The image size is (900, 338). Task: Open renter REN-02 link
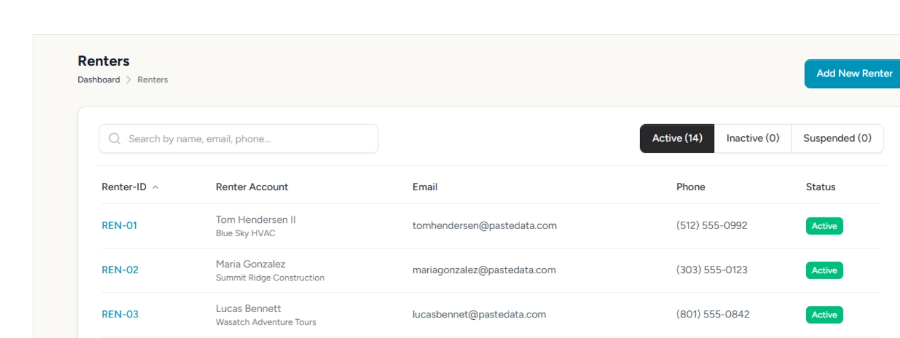tap(120, 270)
